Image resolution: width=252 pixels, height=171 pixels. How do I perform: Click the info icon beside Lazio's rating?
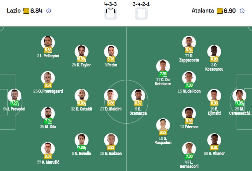(x=49, y=11)
